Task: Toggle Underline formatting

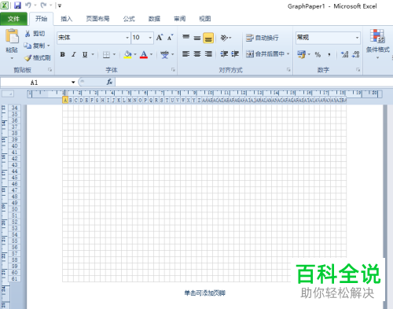Action: point(85,54)
